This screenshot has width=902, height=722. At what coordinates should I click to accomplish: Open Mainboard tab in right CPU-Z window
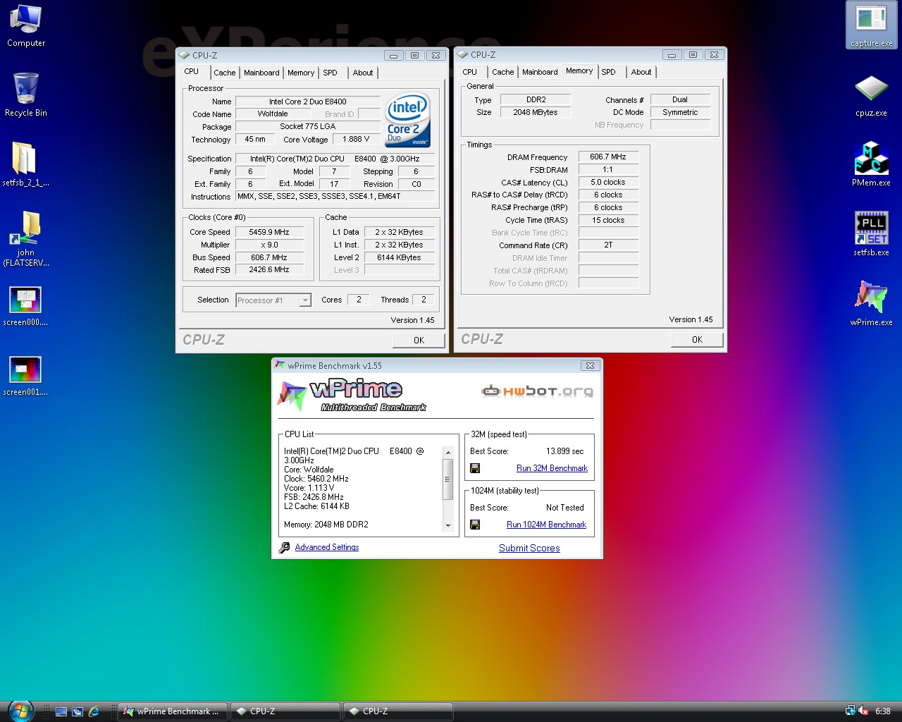click(540, 72)
